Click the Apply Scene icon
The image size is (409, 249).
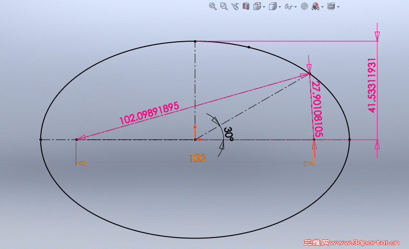coord(316,6)
